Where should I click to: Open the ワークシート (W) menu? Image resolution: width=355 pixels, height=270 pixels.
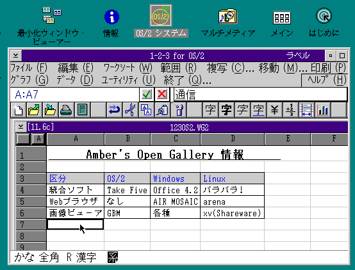pos(128,68)
